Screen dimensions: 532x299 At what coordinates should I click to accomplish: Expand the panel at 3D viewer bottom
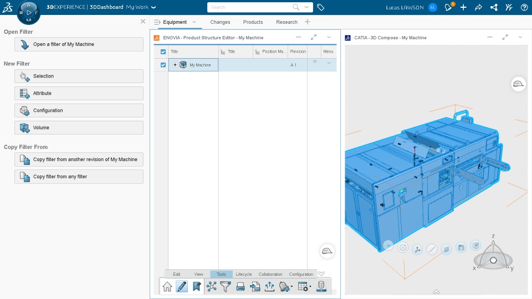pos(436,292)
